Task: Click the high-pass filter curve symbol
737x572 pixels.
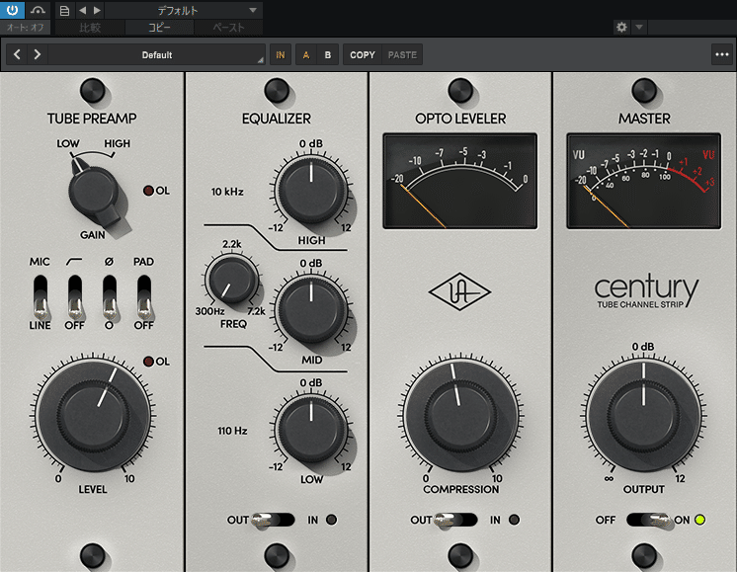Action: [74, 262]
